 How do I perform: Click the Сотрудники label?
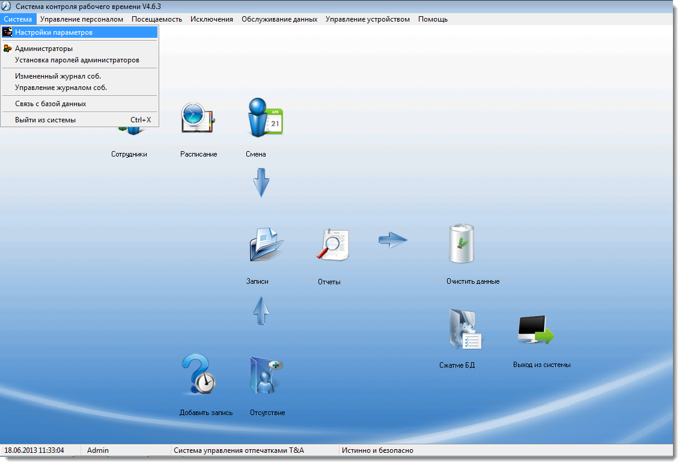pyautogui.click(x=129, y=154)
